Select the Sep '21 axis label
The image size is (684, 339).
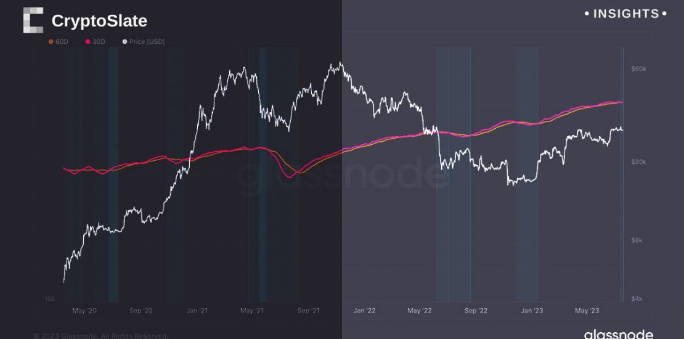point(309,311)
